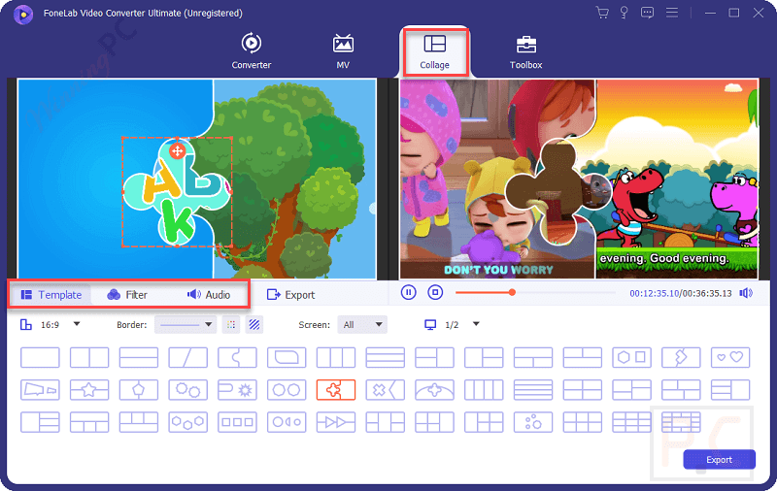The height and width of the screenshot is (491, 777).
Task: Select the two circles template
Action: tap(287, 390)
